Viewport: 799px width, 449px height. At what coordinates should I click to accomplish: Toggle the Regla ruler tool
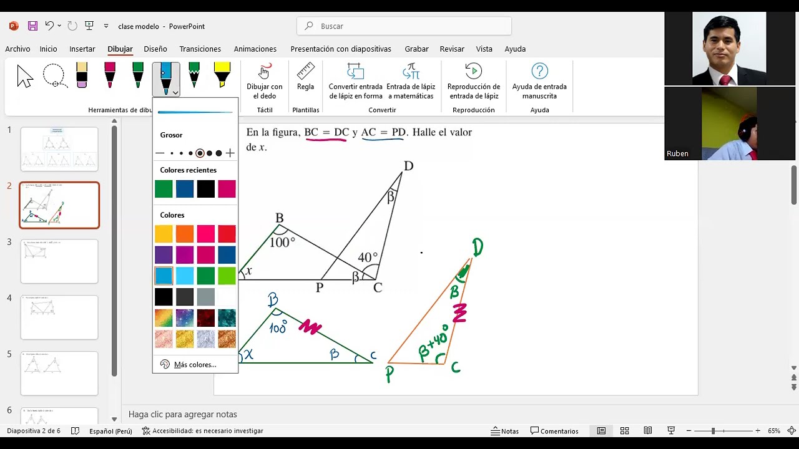(305, 78)
